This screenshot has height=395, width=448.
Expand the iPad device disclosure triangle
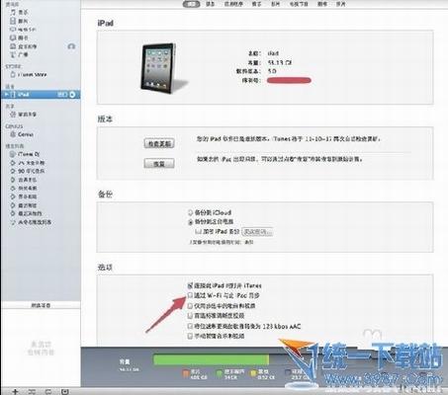[6, 95]
